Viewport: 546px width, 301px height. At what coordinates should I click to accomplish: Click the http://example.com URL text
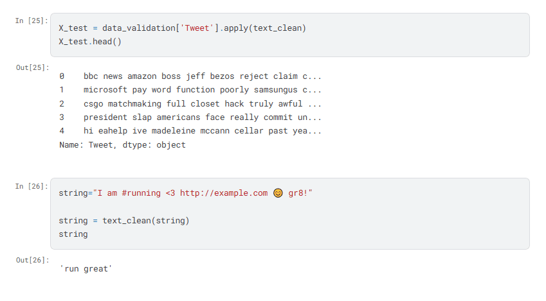(224, 193)
